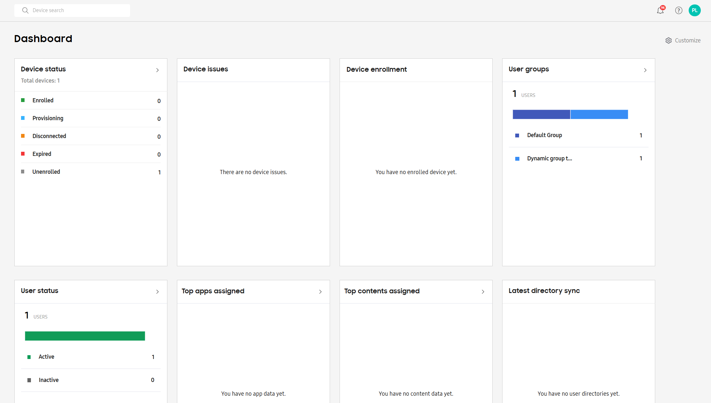Screen dimensions: 711x403
Task: Click the Customize link
Action: point(687,40)
